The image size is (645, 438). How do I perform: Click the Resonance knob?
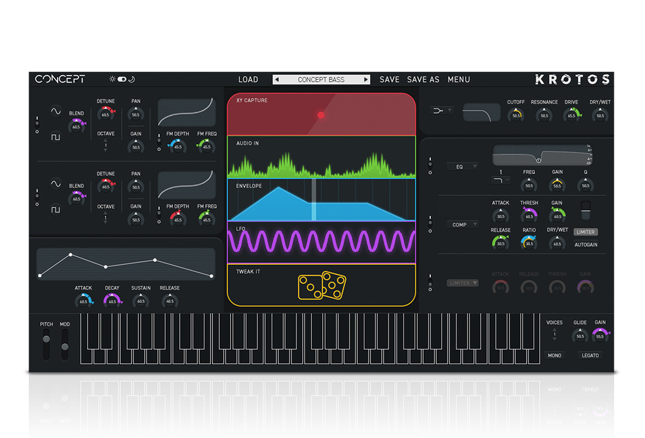click(x=544, y=116)
